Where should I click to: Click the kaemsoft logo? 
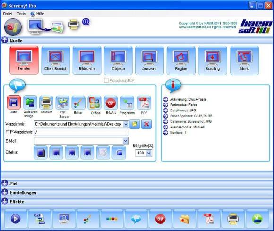tap(256, 26)
